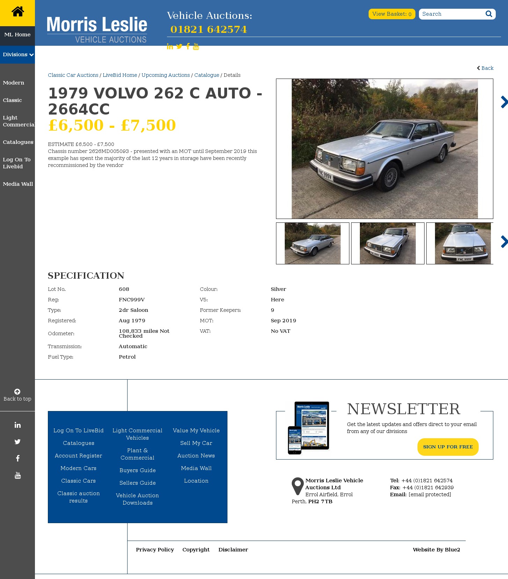Select first side-view car thumbnail
Viewport: 508px width, 579px height.
tap(313, 243)
